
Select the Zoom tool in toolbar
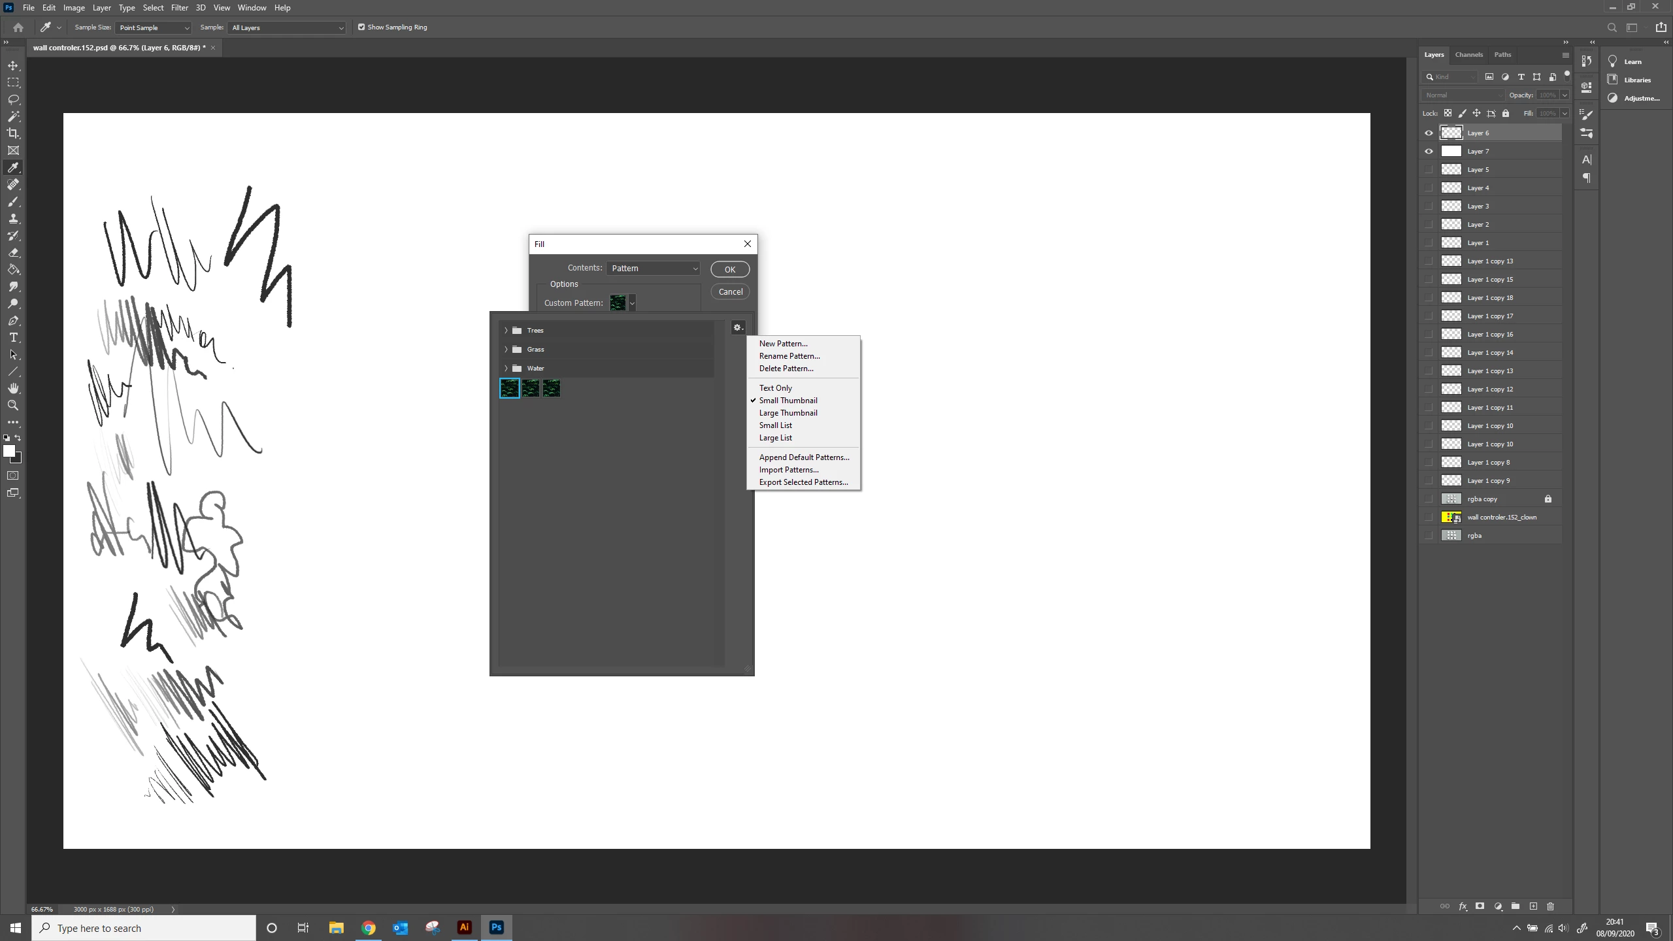(x=13, y=405)
